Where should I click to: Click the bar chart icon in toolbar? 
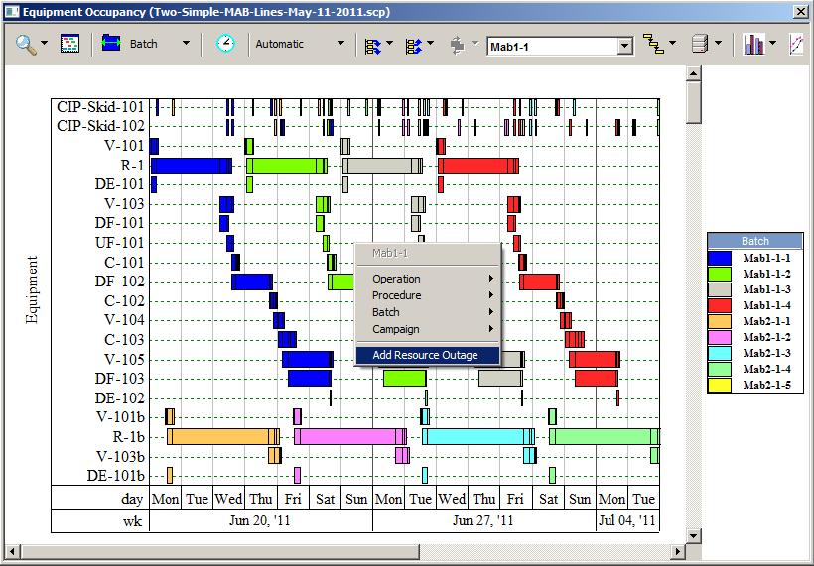pos(753,44)
